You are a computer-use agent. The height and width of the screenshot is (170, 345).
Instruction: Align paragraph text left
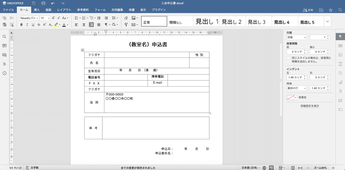point(76,25)
